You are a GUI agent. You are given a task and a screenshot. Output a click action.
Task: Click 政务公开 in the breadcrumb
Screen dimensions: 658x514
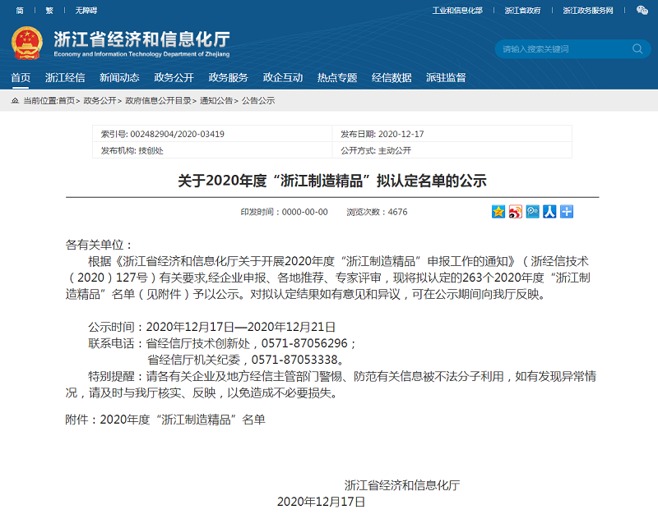click(x=100, y=100)
